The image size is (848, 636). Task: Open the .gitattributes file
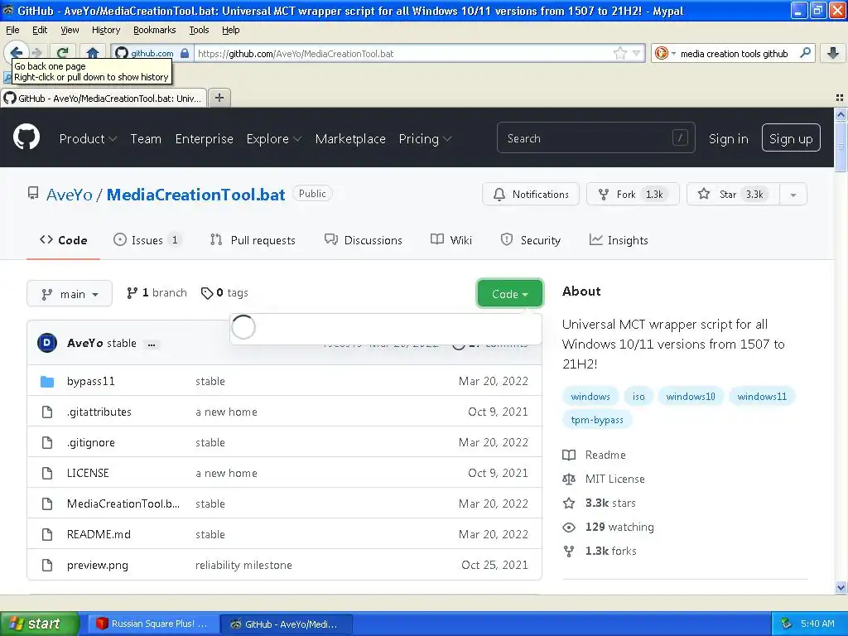pyautogui.click(x=99, y=412)
